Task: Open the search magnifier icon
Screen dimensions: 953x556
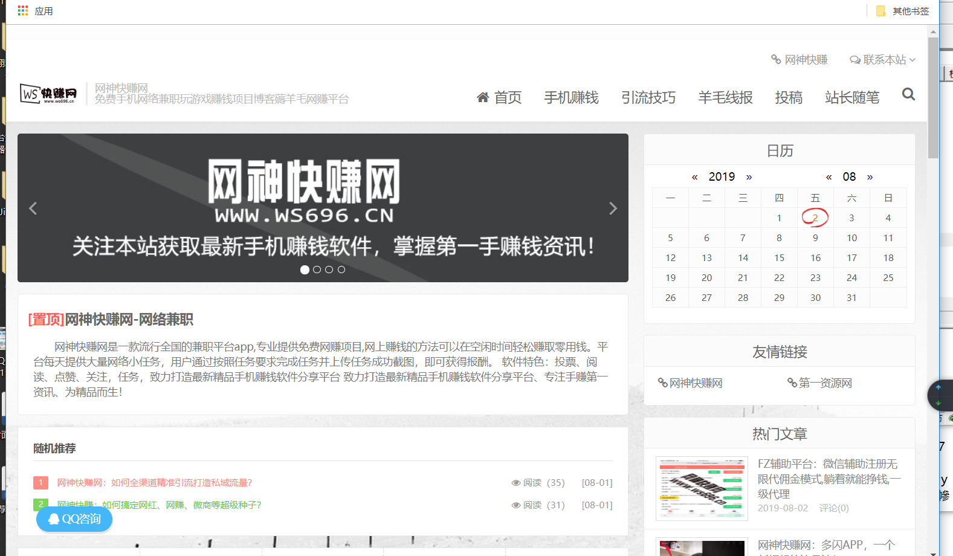Action: pos(908,94)
